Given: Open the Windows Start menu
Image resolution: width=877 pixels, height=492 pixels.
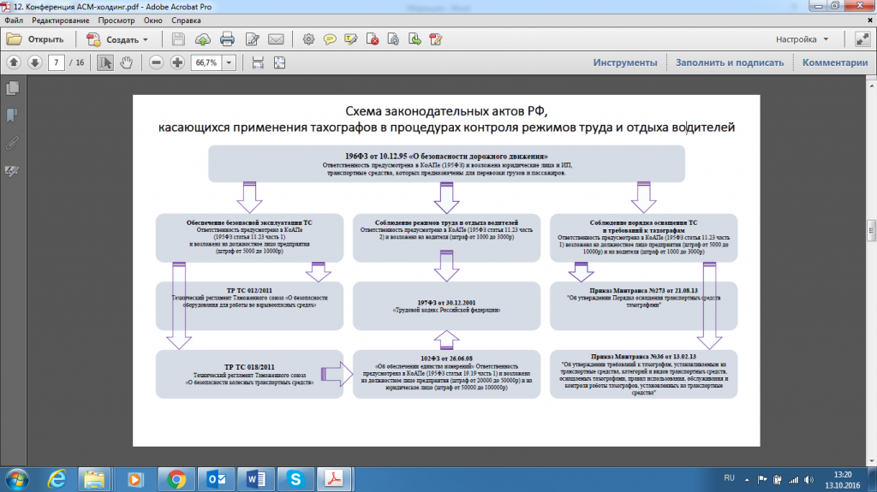Looking at the screenshot, I should click(x=17, y=479).
